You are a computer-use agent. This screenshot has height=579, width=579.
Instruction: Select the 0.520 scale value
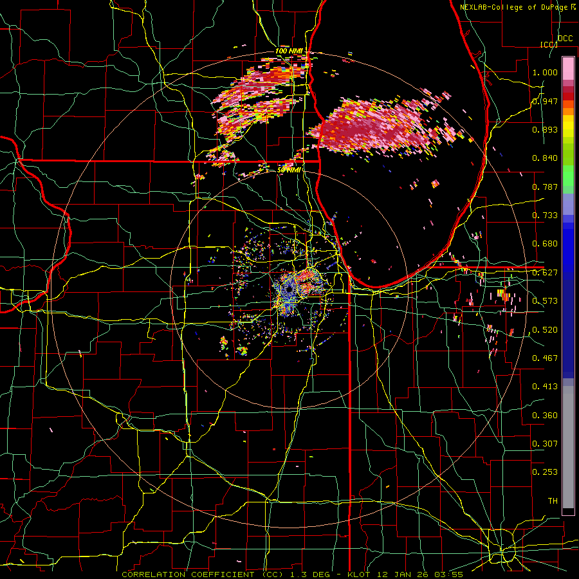545,330
